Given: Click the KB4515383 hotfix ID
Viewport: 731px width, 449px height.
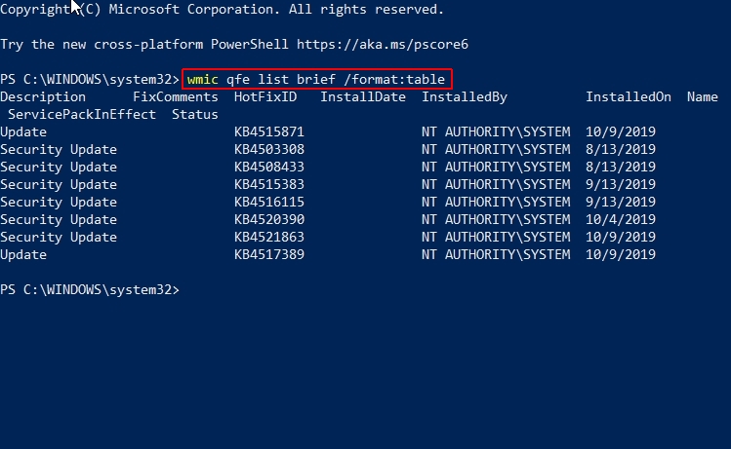Looking at the screenshot, I should click(x=269, y=185).
